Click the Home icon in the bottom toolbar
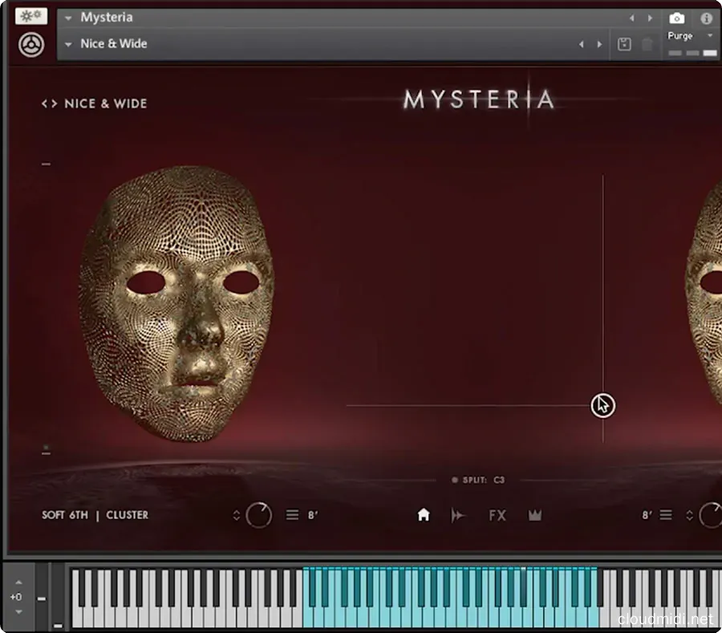Screen dimensions: 722x633 pyautogui.click(x=424, y=515)
